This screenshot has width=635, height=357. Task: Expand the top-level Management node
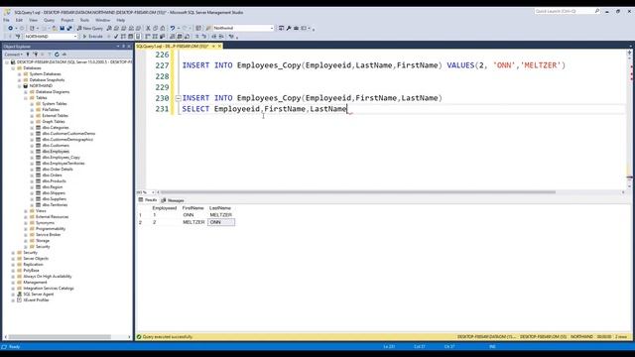(x=13, y=282)
